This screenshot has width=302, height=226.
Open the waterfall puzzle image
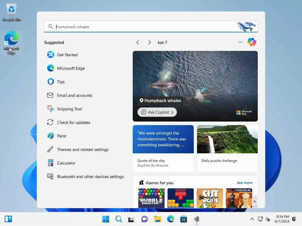click(227, 139)
